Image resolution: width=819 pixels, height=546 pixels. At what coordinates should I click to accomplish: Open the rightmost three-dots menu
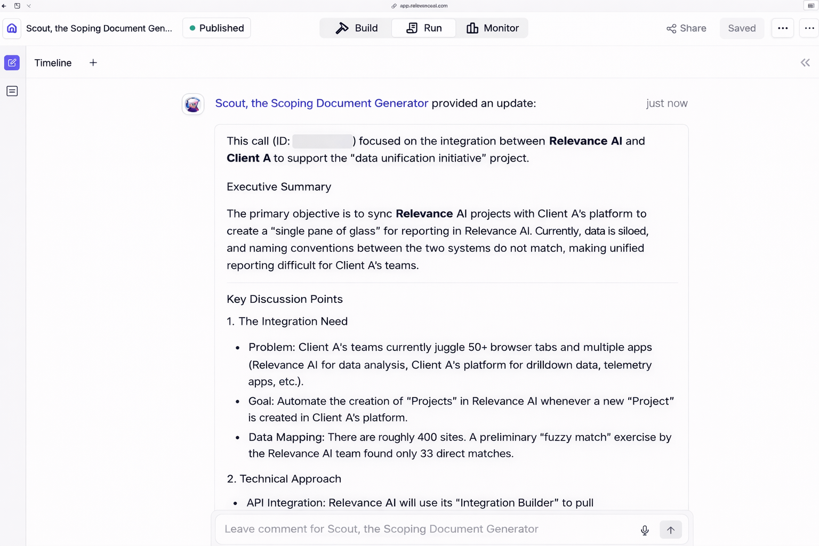pyautogui.click(x=809, y=28)
